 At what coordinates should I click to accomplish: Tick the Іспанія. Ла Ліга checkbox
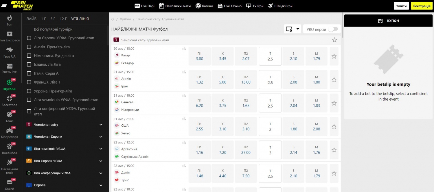29,64
